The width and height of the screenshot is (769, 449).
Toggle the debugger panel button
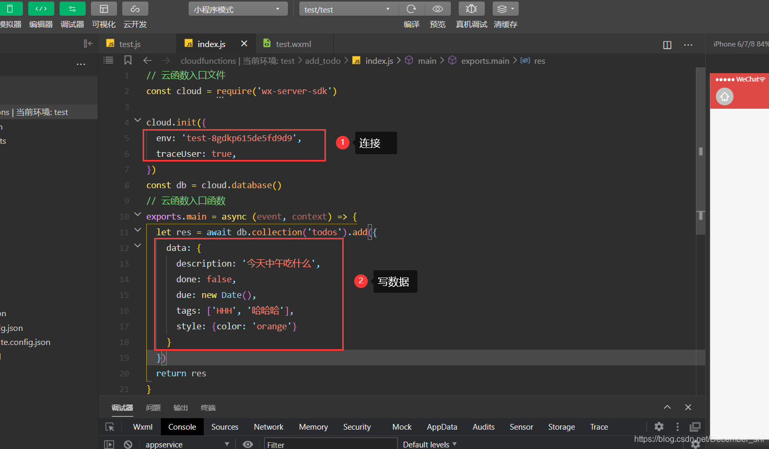pos(73,9)
